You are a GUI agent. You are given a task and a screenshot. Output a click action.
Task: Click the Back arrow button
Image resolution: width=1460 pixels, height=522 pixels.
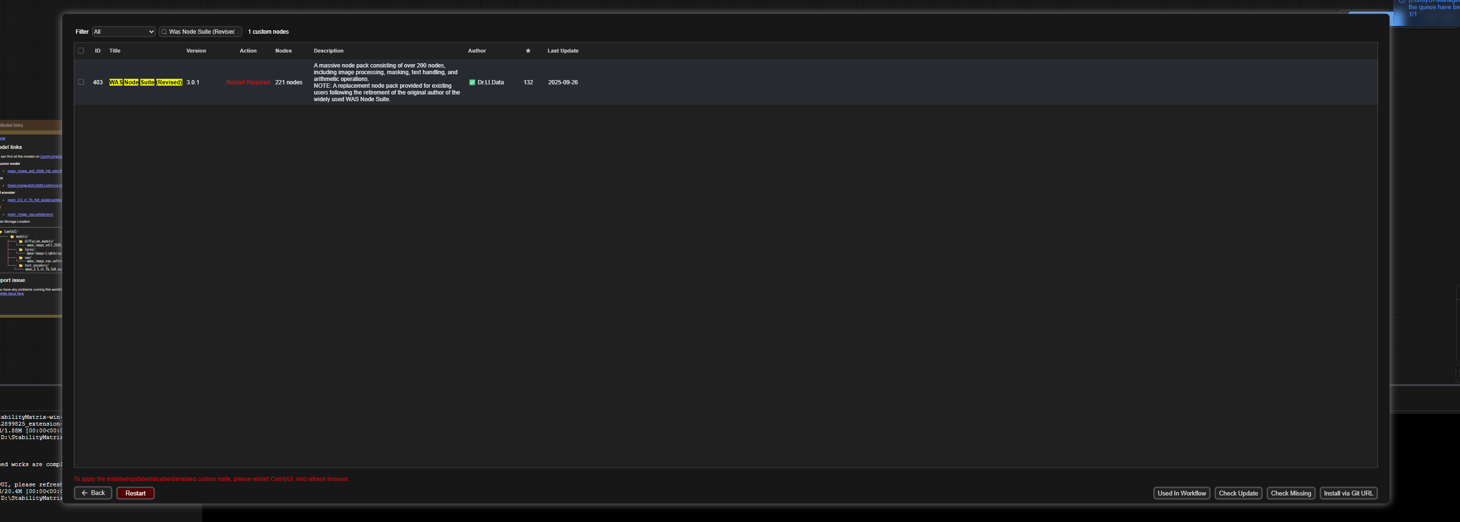click(x=93, y=493)
